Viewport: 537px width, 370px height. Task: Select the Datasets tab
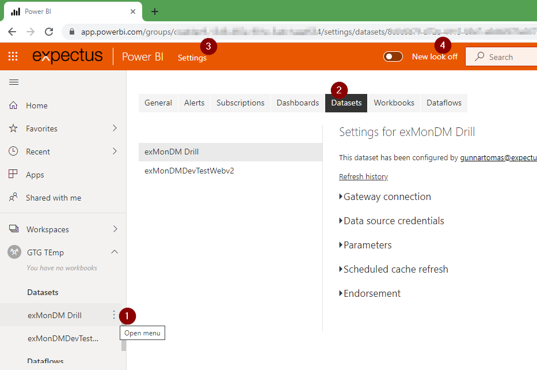pyautogui.click(x=346, y=103)
